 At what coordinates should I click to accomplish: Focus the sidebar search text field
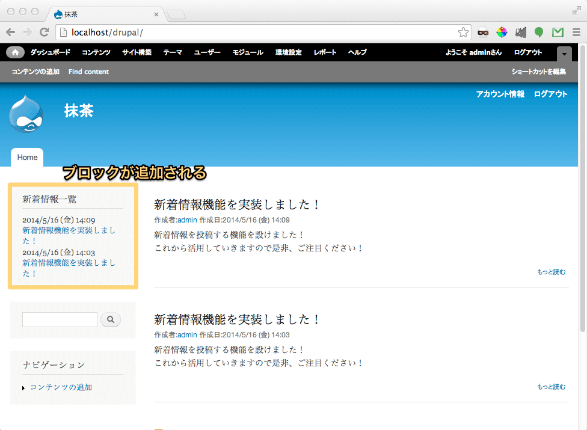60,319
